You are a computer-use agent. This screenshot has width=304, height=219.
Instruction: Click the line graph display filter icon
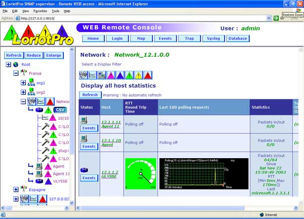[x=93, y=75]
